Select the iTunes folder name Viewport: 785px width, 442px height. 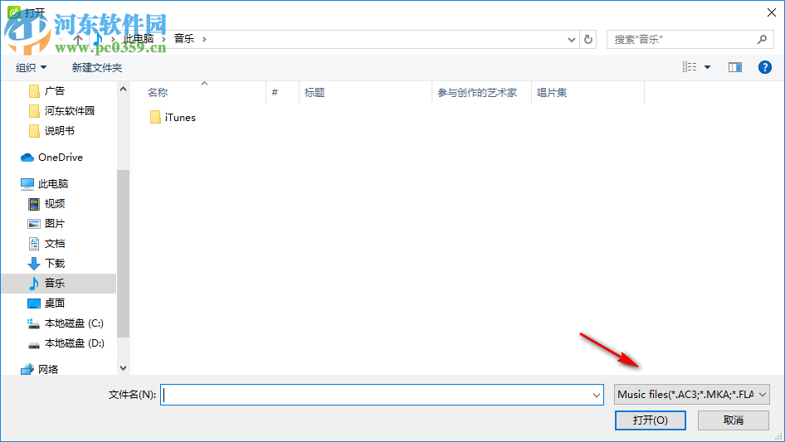180,118
